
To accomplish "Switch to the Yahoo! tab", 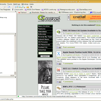I will point(22,12).
